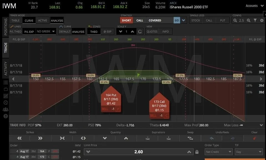Add a single leg STOCK
The height and width of the screenshot is (160, 266).
[196, 20]
